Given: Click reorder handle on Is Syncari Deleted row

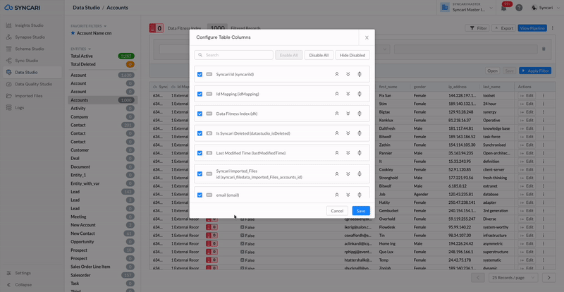Looking at the screenshot, I should [x=359, y=133].
